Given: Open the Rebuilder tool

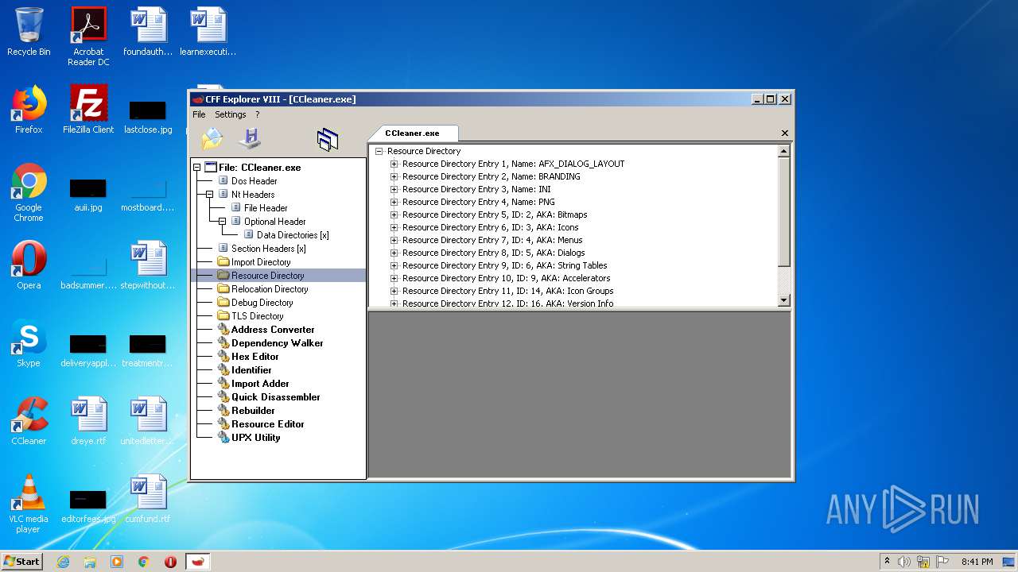Looking at the screenshot, I should coord(253,411).
